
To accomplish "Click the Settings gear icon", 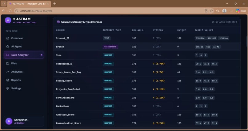I will (7, 88).
